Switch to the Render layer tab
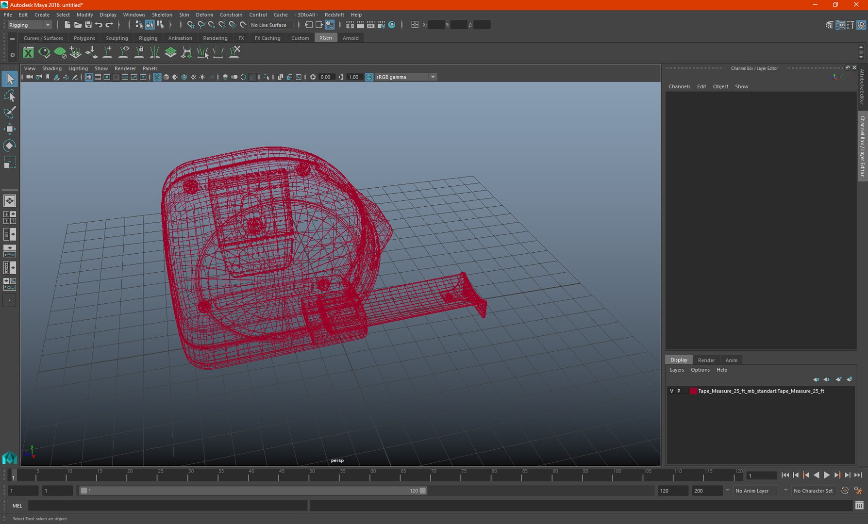The image size is (868, 524). [x=706, y=360]
